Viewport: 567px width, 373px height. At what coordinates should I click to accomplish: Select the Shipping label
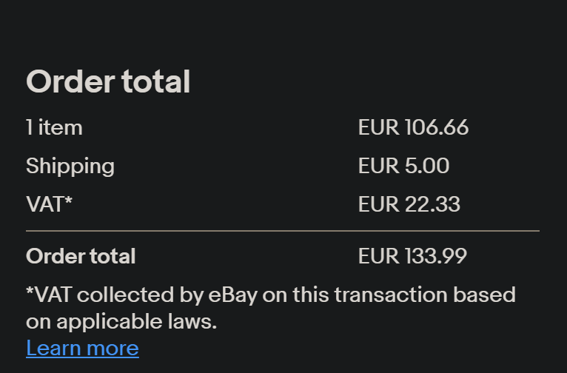point(70,167)
